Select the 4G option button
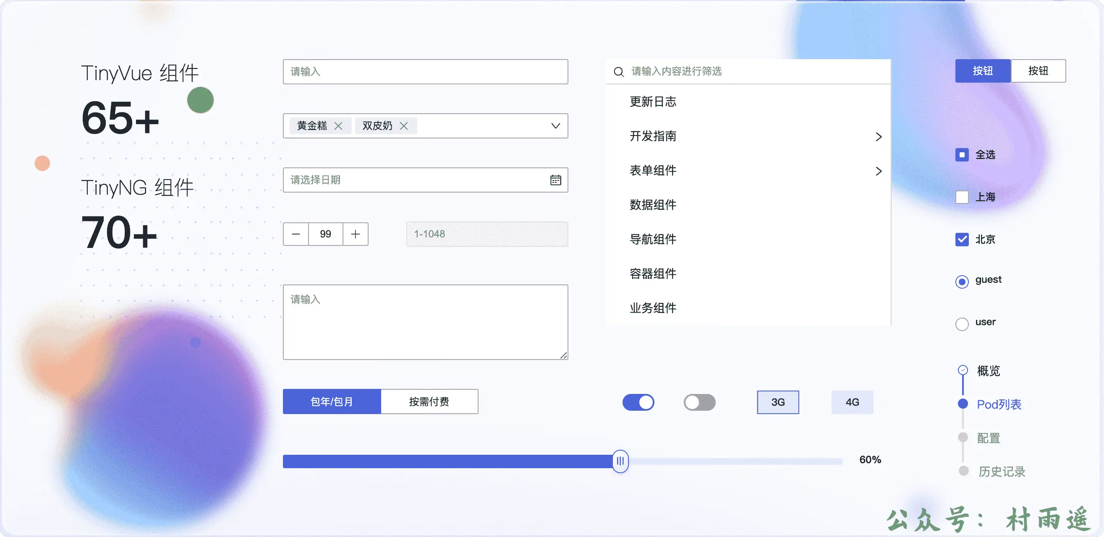Image resolution: width=1104 pixels, height=537 pixels. coord(852,402)
